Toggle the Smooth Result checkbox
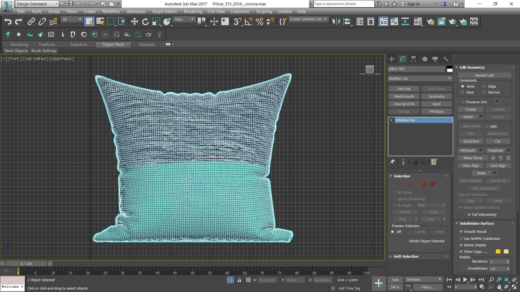The image size is (520, 292). [x=461, y=232]
